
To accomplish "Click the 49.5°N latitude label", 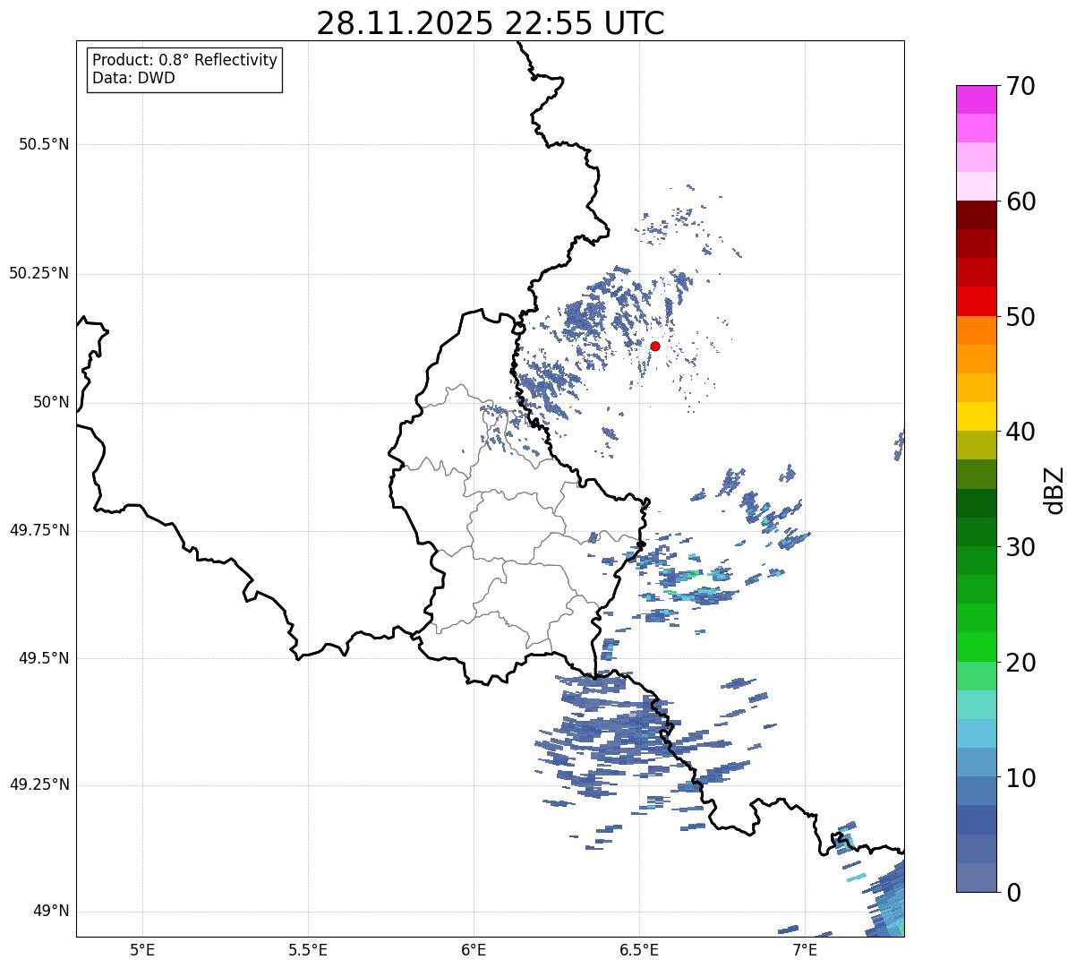I will 44,658.
